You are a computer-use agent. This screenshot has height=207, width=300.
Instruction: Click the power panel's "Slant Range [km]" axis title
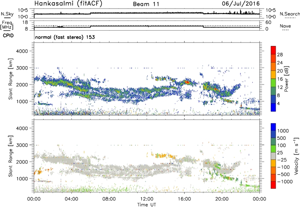(x=10, y=79)
